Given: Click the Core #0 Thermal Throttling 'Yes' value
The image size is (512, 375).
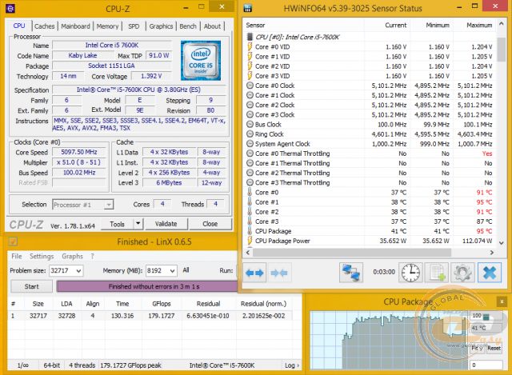Looking at the screenshot, I should 487,154.
